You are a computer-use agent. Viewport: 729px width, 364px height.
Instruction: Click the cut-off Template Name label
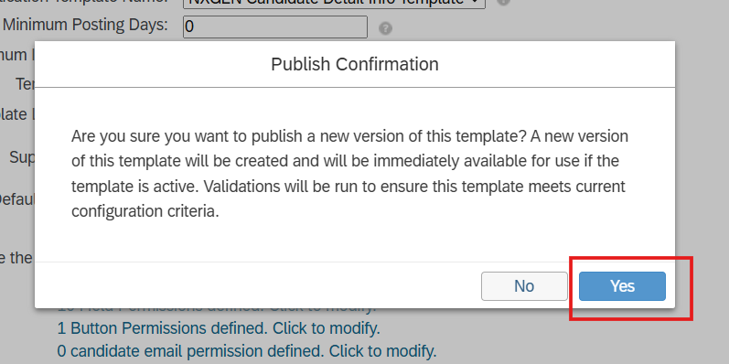tap(83, 2)
